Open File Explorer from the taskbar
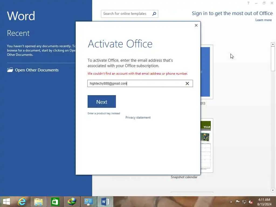Viewport: 276px width, 207px height. 38,202
